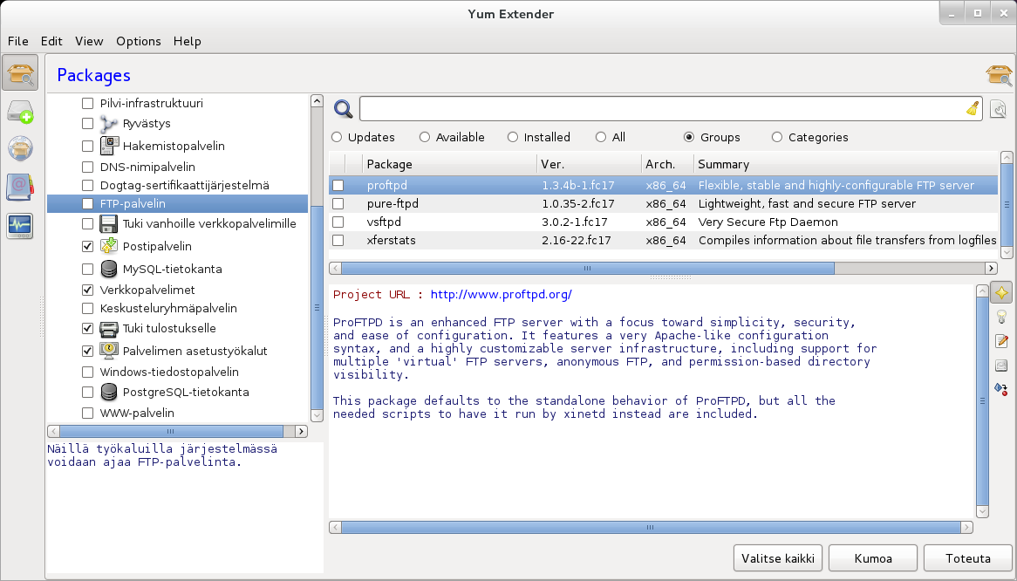The image size is (1017, 581).
Task: Tick the vsftpd package checkbox
Action: [338, 222]
